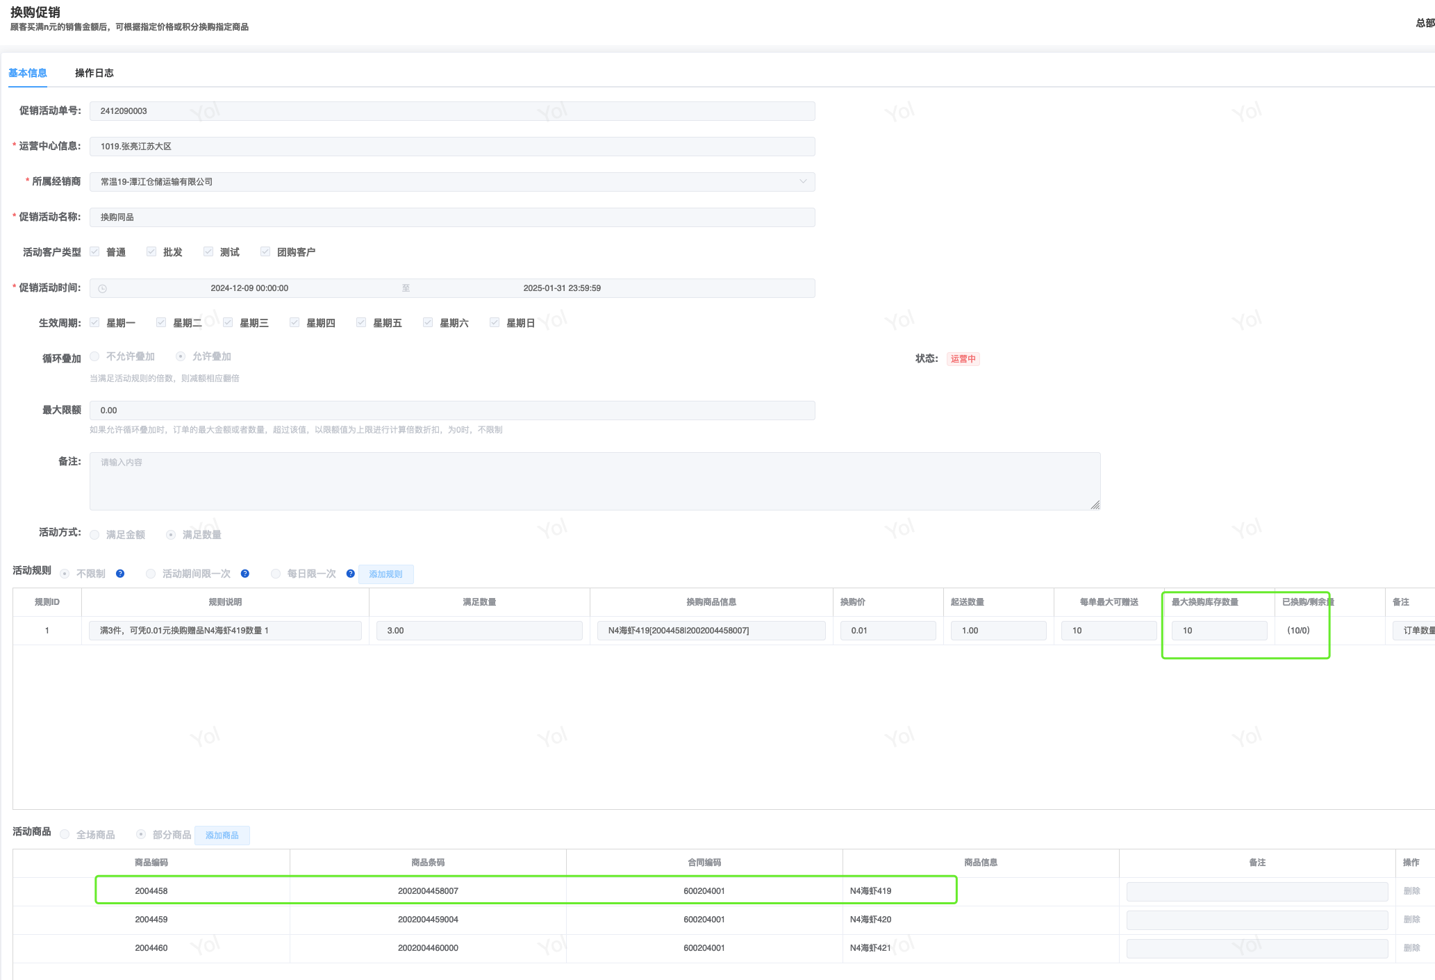Click the 备注 textarea
This screenshot has height=980, width=1435.
click(595, 481)
